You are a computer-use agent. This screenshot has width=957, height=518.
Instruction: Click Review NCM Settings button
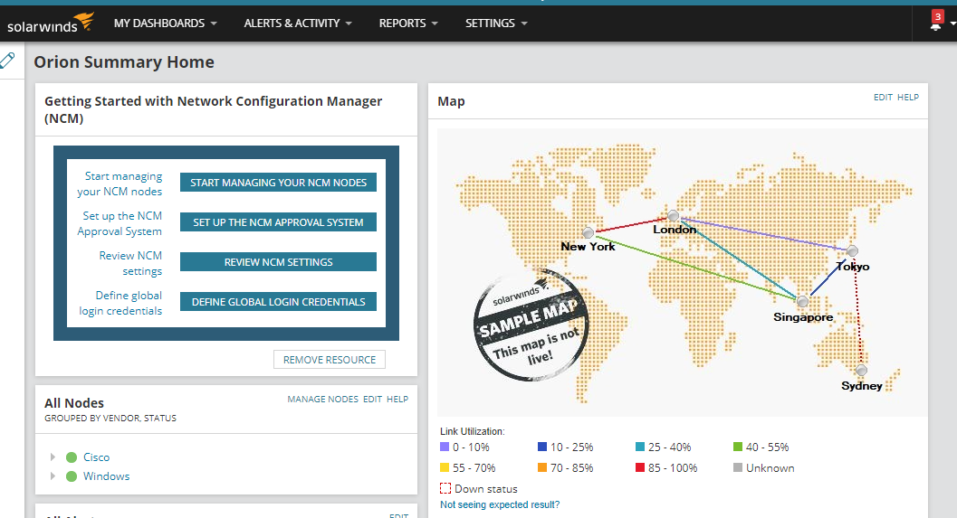[278, 262]
